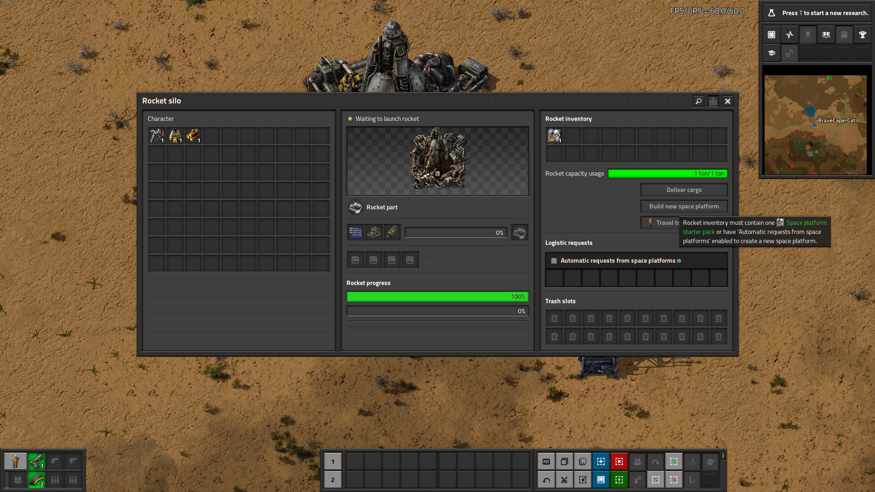Click the Paste shortcut with dashed square

point(583,461)
